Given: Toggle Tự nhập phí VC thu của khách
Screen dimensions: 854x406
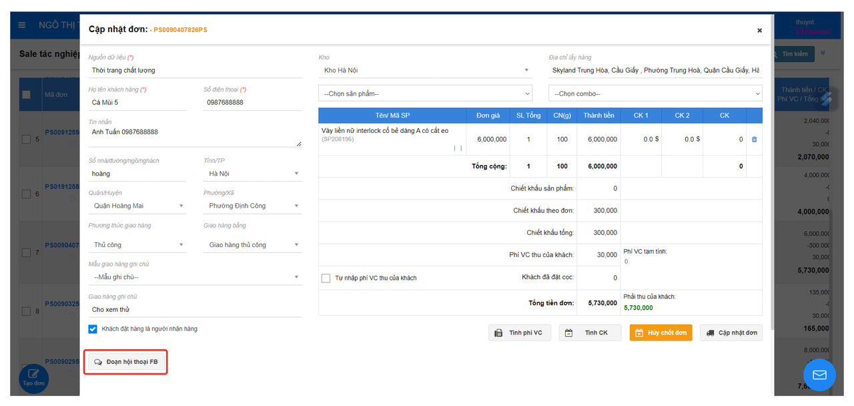Looking at the screenshot, I should (326, 278).
